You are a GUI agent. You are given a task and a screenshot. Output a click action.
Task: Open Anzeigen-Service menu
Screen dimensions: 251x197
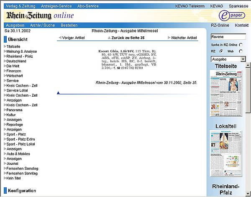[56, 6]
